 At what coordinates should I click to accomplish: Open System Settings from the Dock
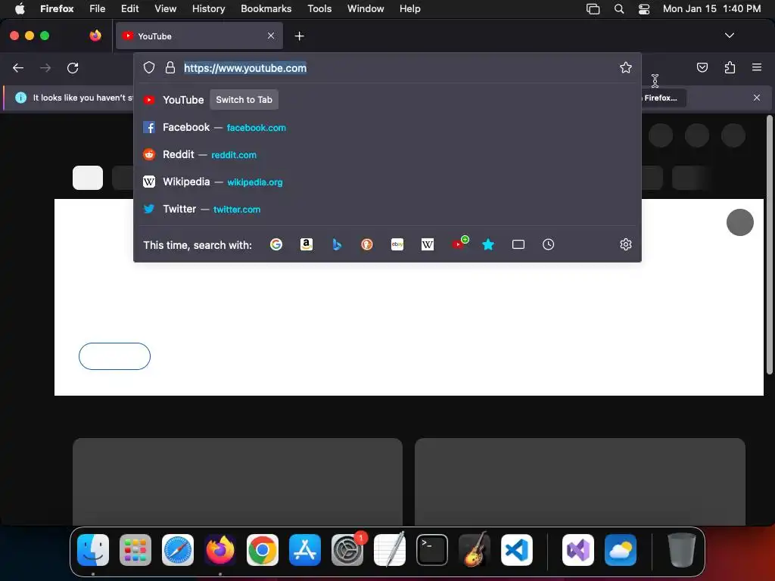pos(347,550)
